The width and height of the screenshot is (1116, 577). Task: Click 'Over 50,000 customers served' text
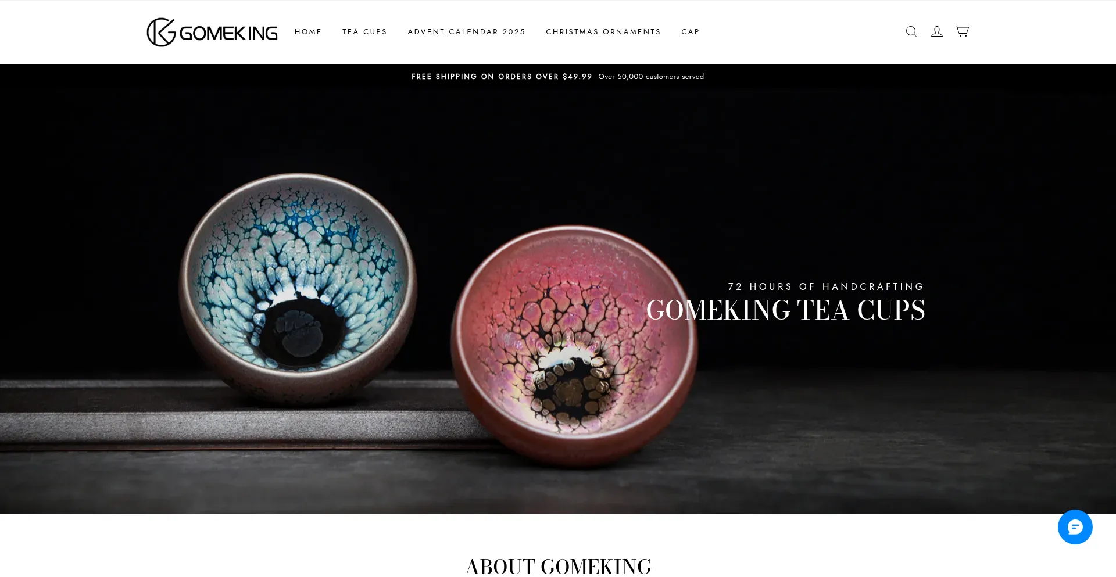(x=651, y=77)
